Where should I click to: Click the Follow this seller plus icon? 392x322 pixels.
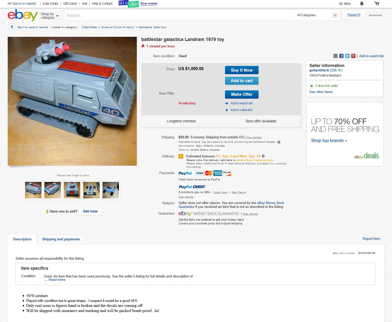(311, 86)
